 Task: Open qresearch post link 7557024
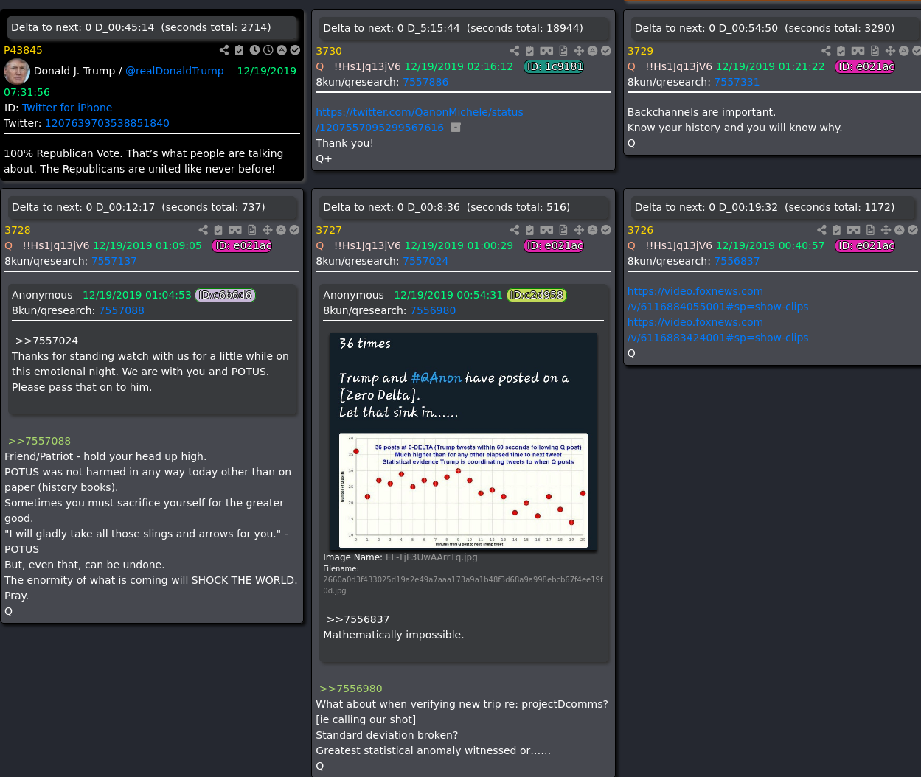(425, 261)
